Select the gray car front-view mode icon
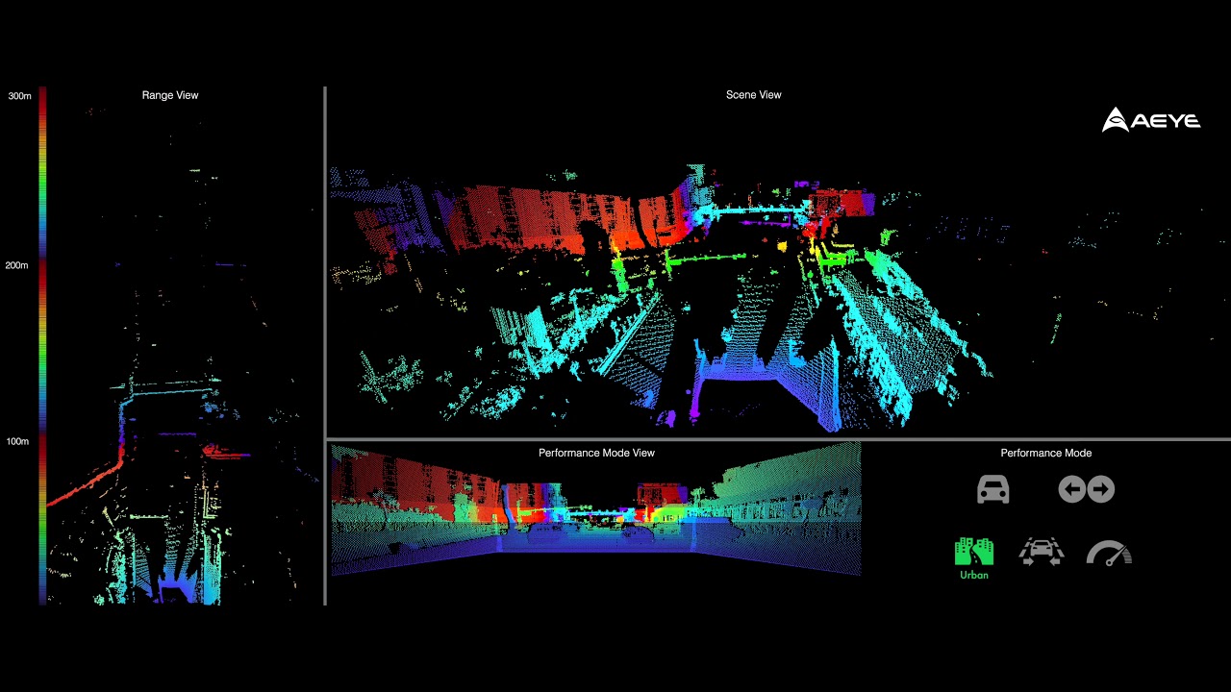Image resolution: width=1231 pixels, height=692 pixels. tap(992, 489)
